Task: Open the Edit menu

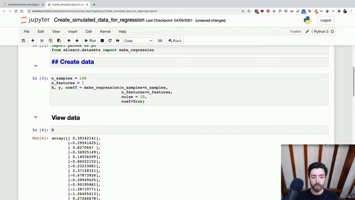Action: coord(40,32)
